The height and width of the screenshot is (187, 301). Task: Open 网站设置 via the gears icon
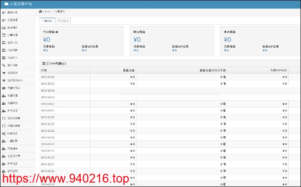pyautogui.click(x=4, y=134)
